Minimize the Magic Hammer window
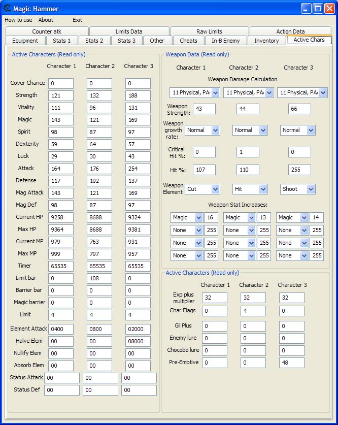The height and width of the screenshot is (425, 338). 306,9
